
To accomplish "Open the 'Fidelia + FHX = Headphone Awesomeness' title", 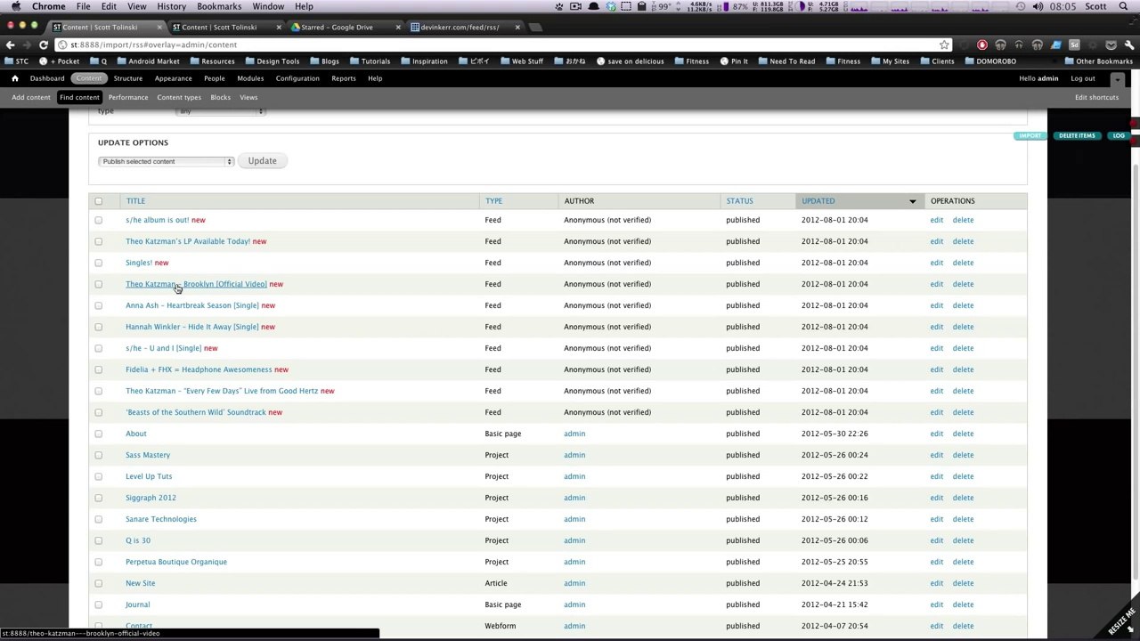I will 199,369.
